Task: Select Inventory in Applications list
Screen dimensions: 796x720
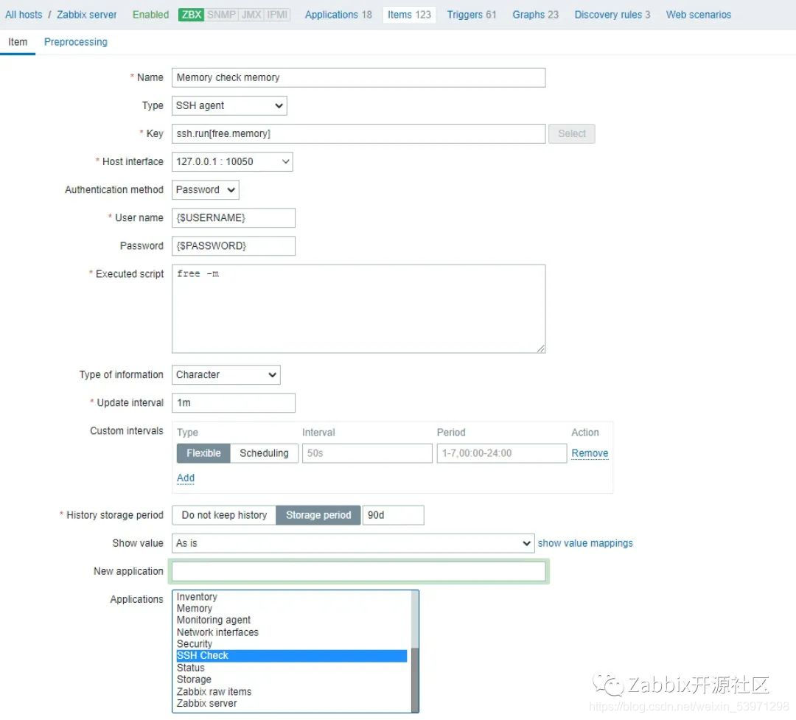Action: click(x=292, y=597)
